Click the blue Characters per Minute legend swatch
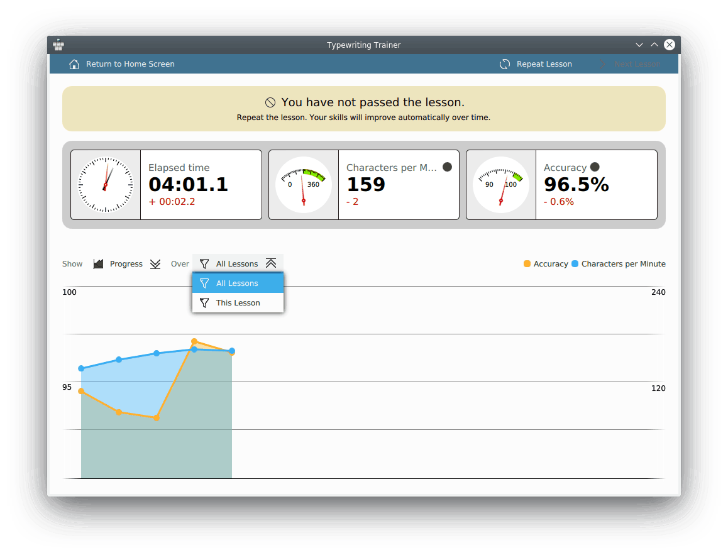The width and height of the screenshot is (728, 555). click(575, 263)
